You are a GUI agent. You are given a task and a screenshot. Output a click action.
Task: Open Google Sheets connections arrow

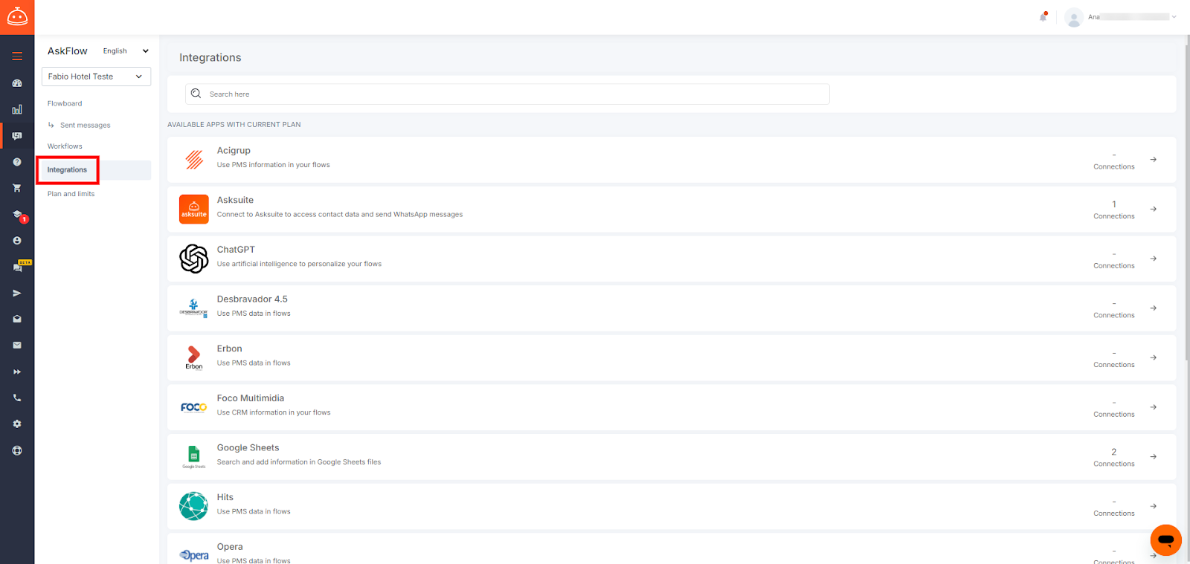click(x=1153, y=456)
